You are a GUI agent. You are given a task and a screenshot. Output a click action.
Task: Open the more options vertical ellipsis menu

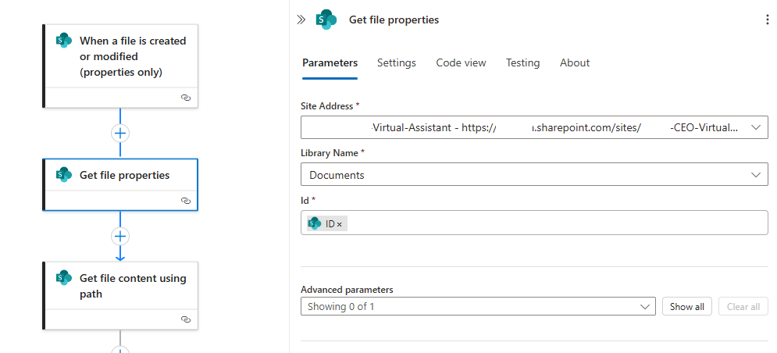tap(767, 20)
